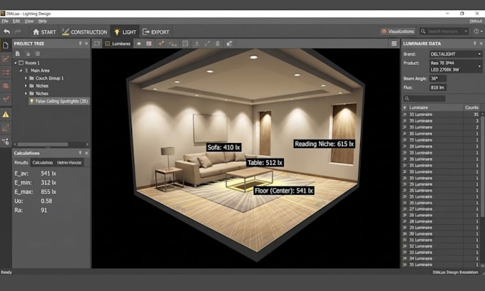Click the glowing light icon right of Lumiares
Screen dimensions: 485x291
coord(138,43)
